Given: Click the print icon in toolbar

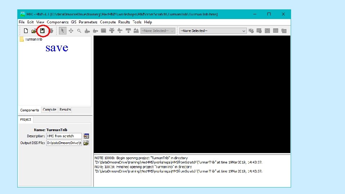Looking at the screenshot, I should click(x=51, y=31).
